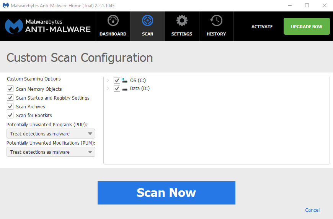Screen dimensions: 333x219
Task: Minimize the Malwarebytes window
Action: pyautogui.click(x=290, y=5)
